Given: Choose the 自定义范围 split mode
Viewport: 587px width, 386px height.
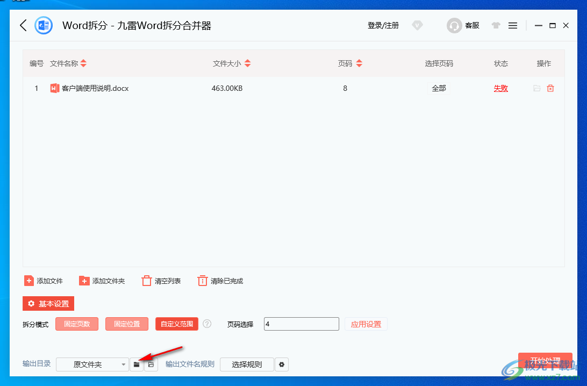Looking at the screenshot, I should click(x=176, y=324).
